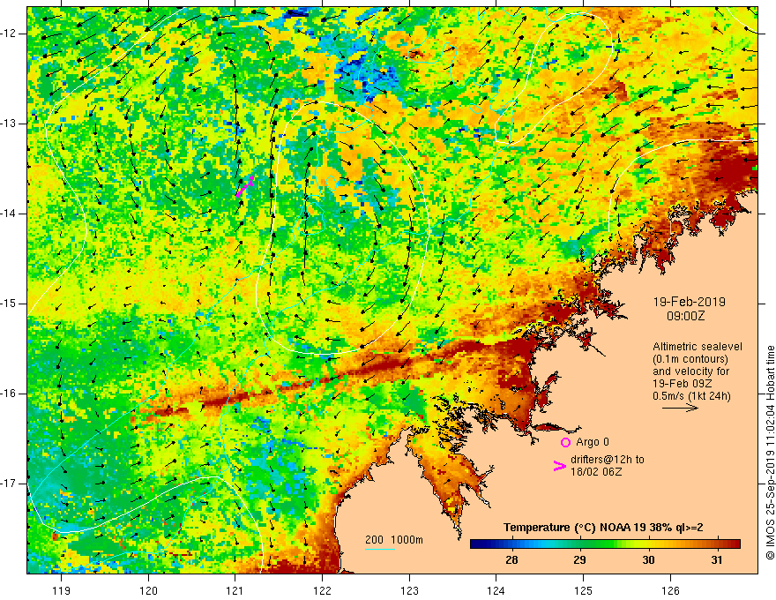Image resolution: width=776 pixels, height=600 pixels.
Task: Click color bar tick label 29
Action: pyautogui.click(x=579, y=560)
